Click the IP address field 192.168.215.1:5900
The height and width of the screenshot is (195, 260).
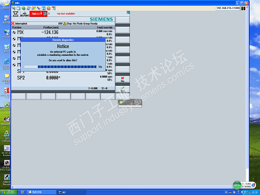(x=228, y=8)
